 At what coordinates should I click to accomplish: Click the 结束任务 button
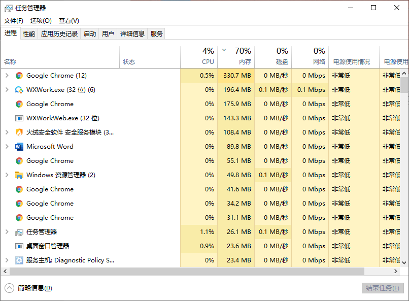click(383, 288)
